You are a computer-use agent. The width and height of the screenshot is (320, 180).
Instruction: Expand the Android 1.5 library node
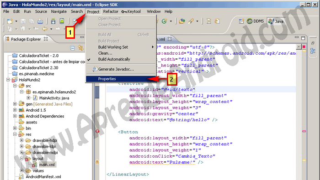tap(15, 110)
